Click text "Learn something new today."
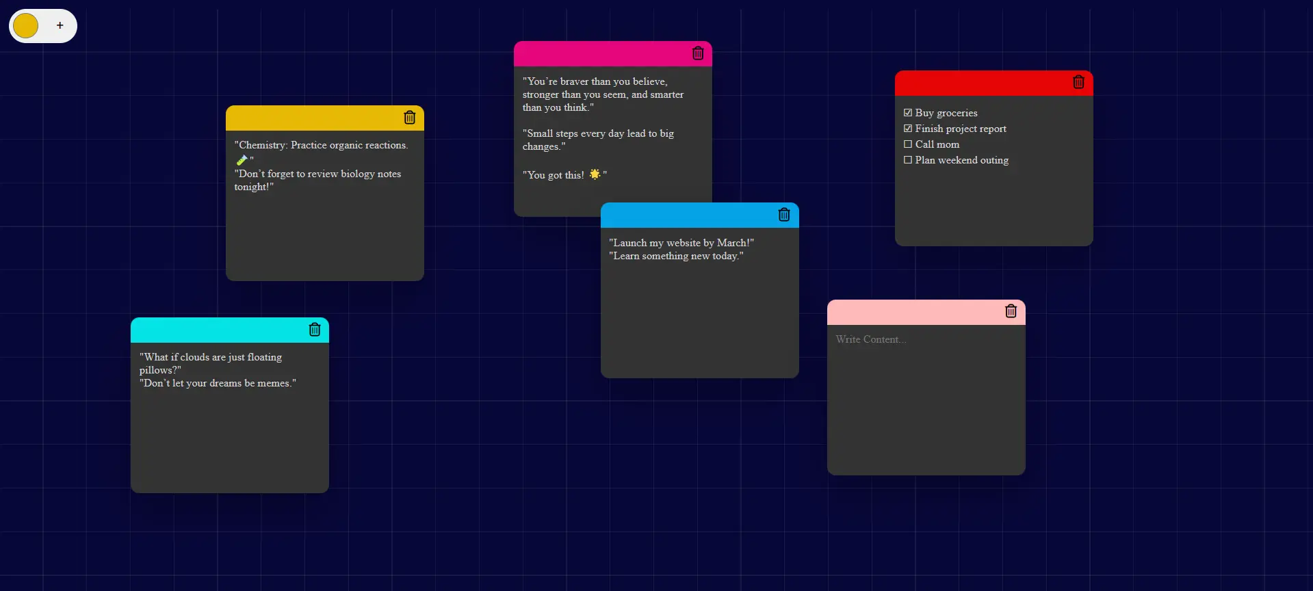 pyautogui.click(x=676, y=256)
